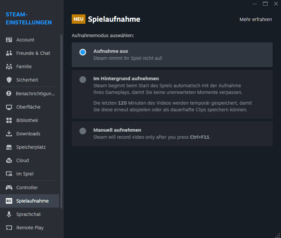Choose Manuell aufnehmen recording mode

[x=83, y=131]
